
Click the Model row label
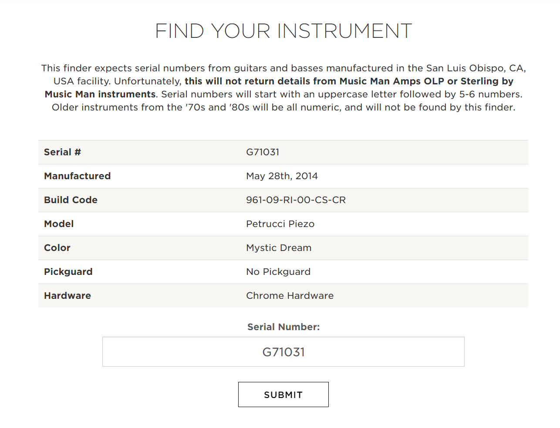(x=59, y=224)
